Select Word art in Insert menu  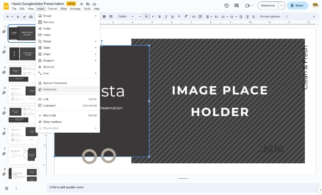48,67
